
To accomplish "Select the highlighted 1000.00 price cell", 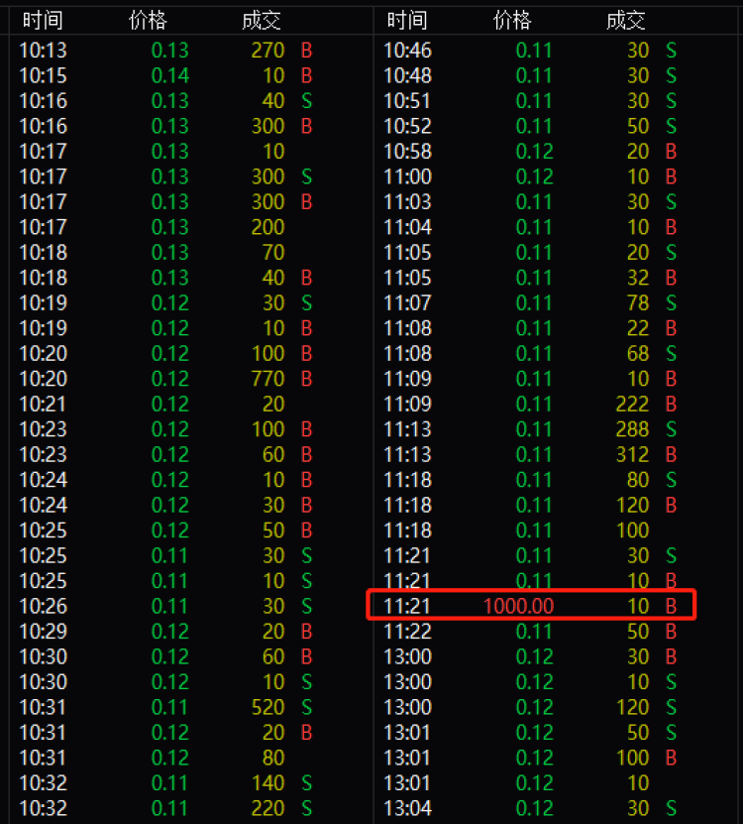I will coord(518,606).
